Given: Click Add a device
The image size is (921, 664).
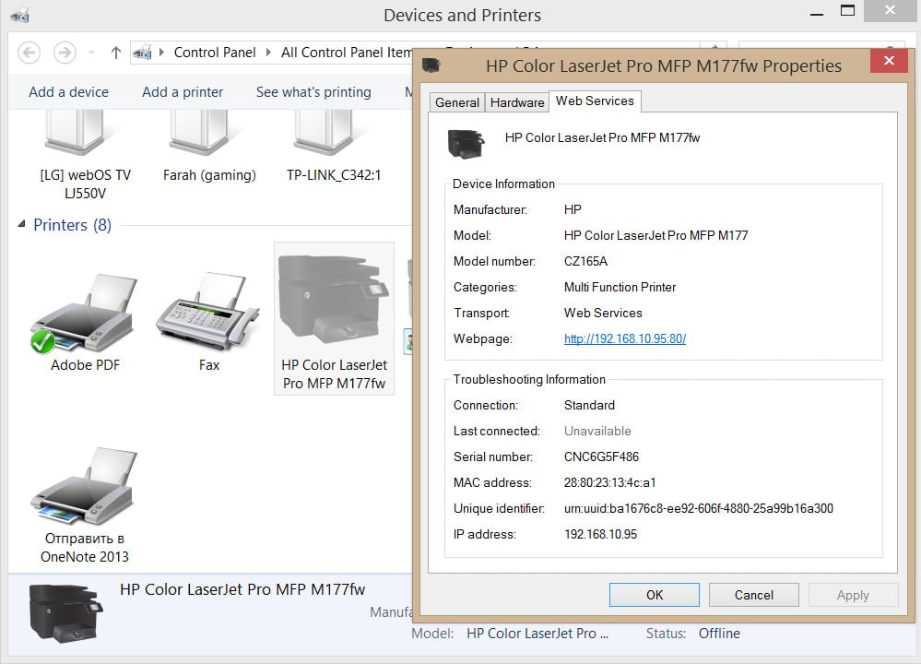Looking at the screenshot, I should click(67, 92).
